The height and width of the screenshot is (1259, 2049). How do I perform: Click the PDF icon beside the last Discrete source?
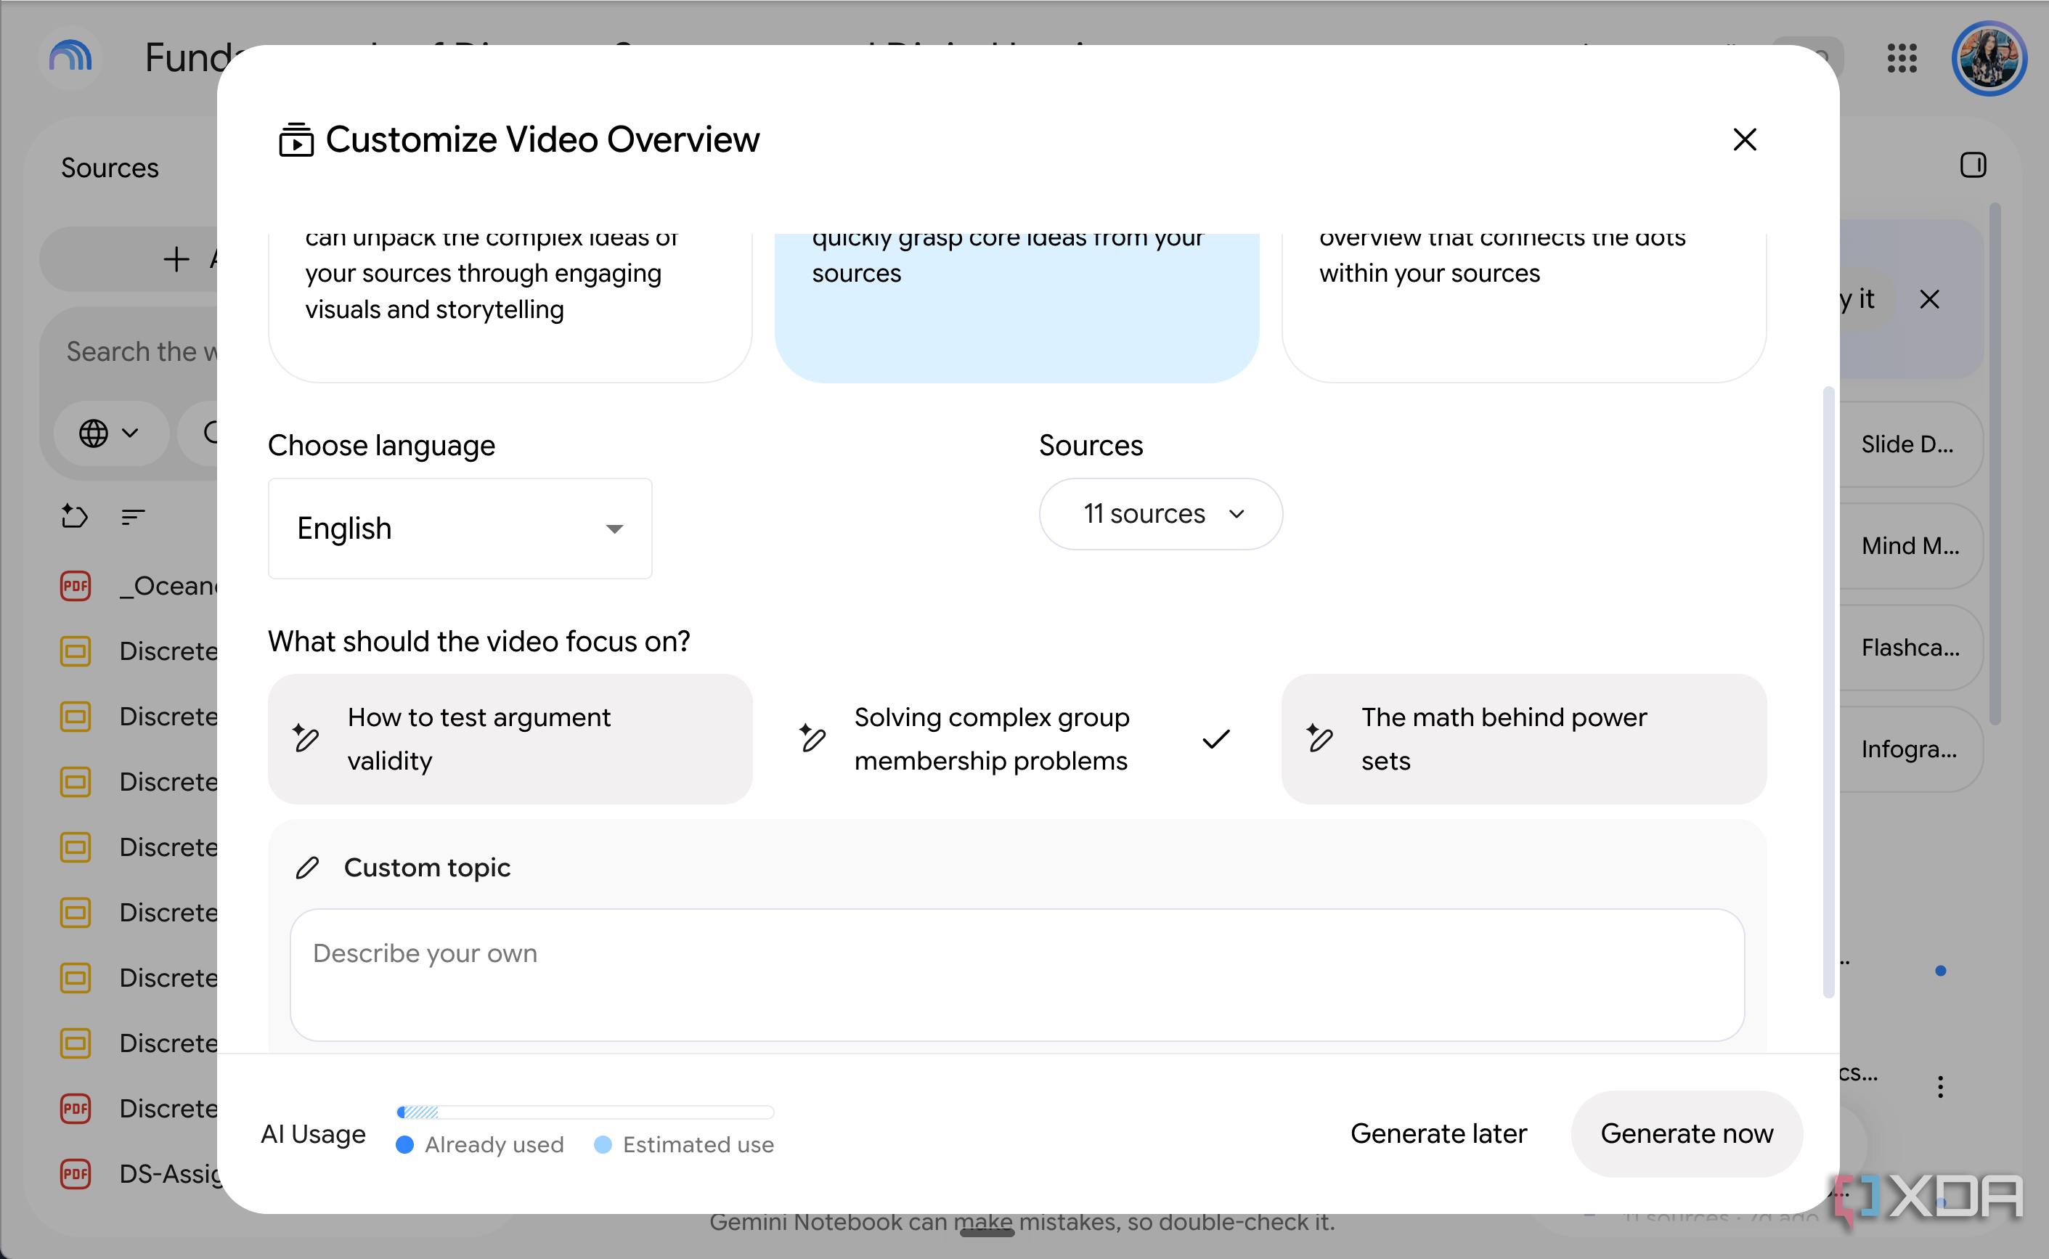pos(76,1108)
